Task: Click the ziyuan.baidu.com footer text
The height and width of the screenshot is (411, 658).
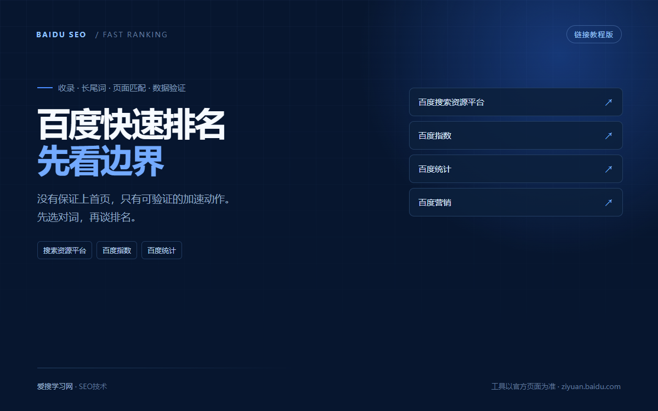Action: tap(591, 386)
